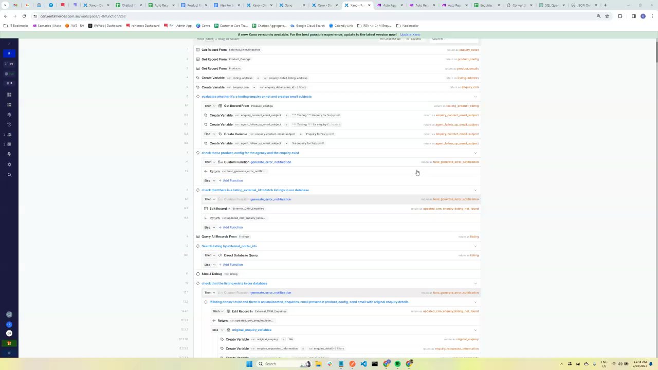Select 'Edit Record In External_CRM_Enquiries' under listing_external_id check
Image resolution: width=658 pixels, height=370 pixels.
point(341,209)
